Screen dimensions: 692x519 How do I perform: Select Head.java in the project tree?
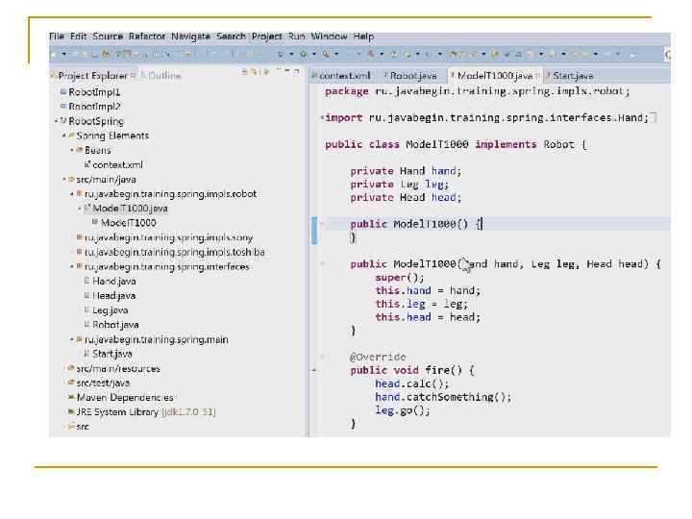(111, 296)
